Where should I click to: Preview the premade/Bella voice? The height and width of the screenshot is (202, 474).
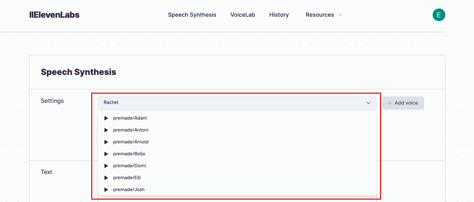[x=106, y=154]
